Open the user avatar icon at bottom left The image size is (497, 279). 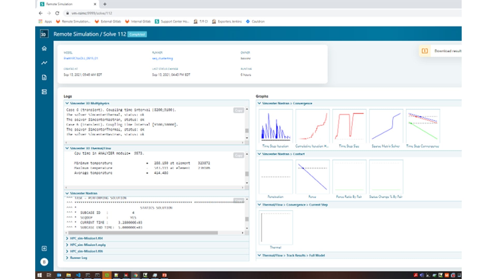pos(44,262)
